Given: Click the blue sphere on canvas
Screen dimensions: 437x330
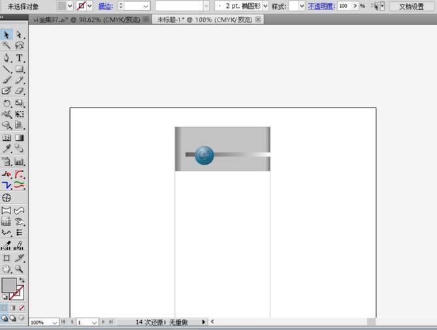Looking at the screenshot, I should [x=204, y=155].
